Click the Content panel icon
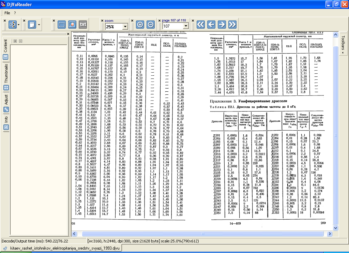The width and height of the screenshot is (349, 253). [x=6, y=57]
